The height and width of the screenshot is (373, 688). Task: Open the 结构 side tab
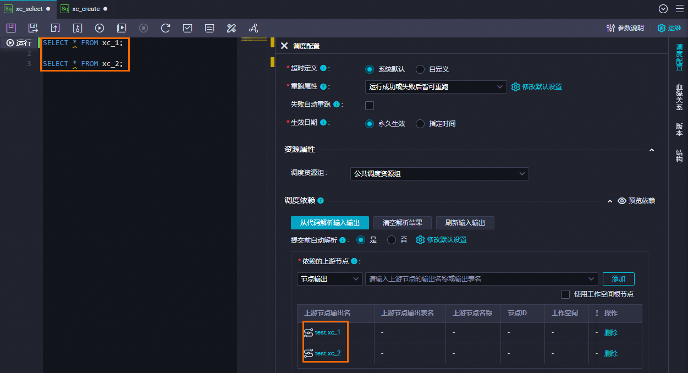coord(679,156)
